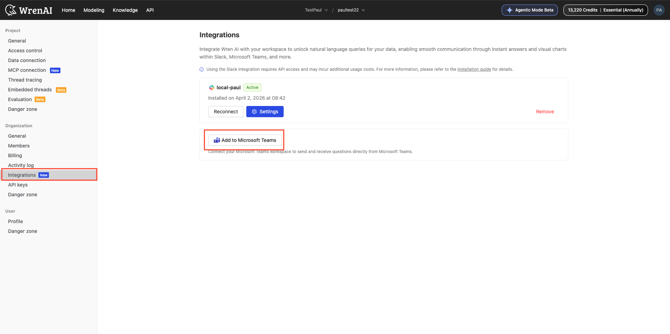This screenshot has width=670, height=334.
Task: Open Evaluation page
Action: [49, 99]
